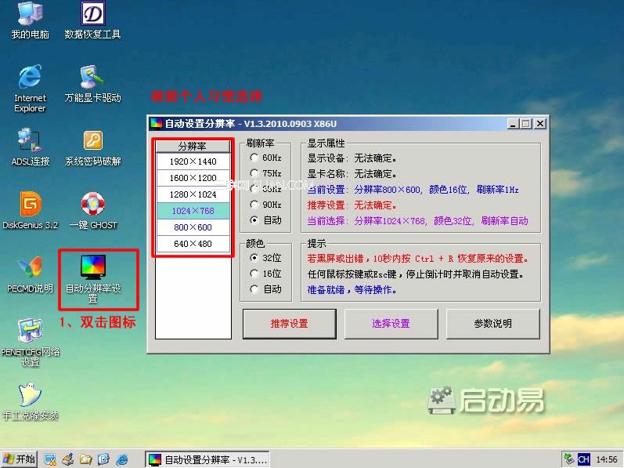Screen dimensions: 624x468
Task: Launch Internet Explorer from quick launch bar
Action: point(122,459)
